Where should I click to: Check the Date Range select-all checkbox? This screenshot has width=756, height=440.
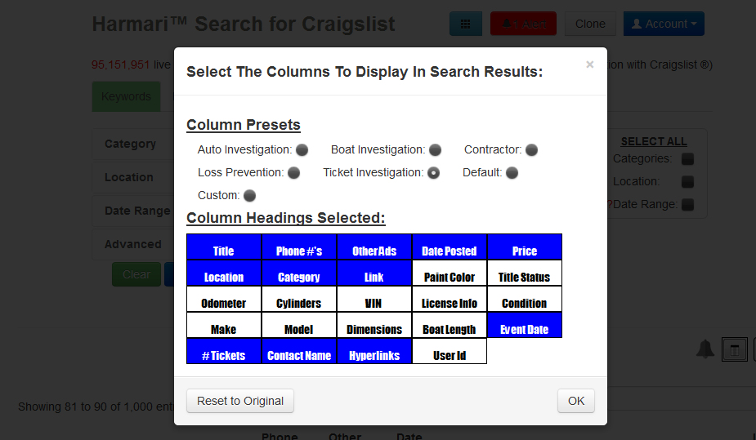687,205
